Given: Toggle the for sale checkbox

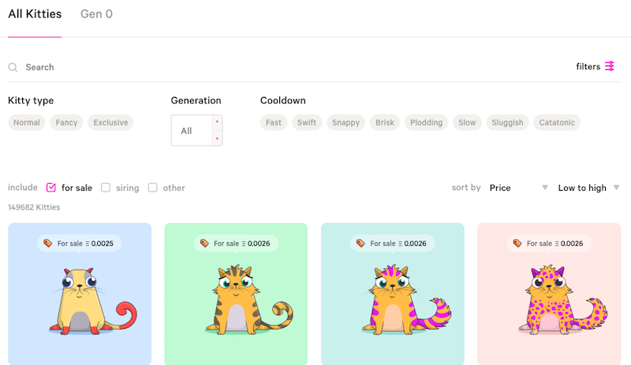Looking at the screenshot, I should click(x=51, y=188).
